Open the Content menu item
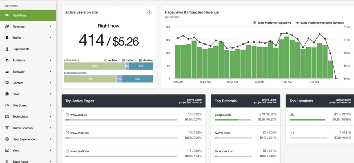The width and height of the screenshot is (354, 163). 18,83
